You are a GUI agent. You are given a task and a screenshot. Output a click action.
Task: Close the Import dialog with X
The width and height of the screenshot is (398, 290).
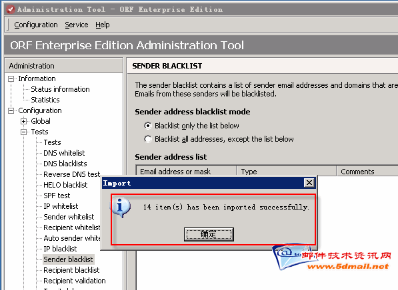coord(309,183)
